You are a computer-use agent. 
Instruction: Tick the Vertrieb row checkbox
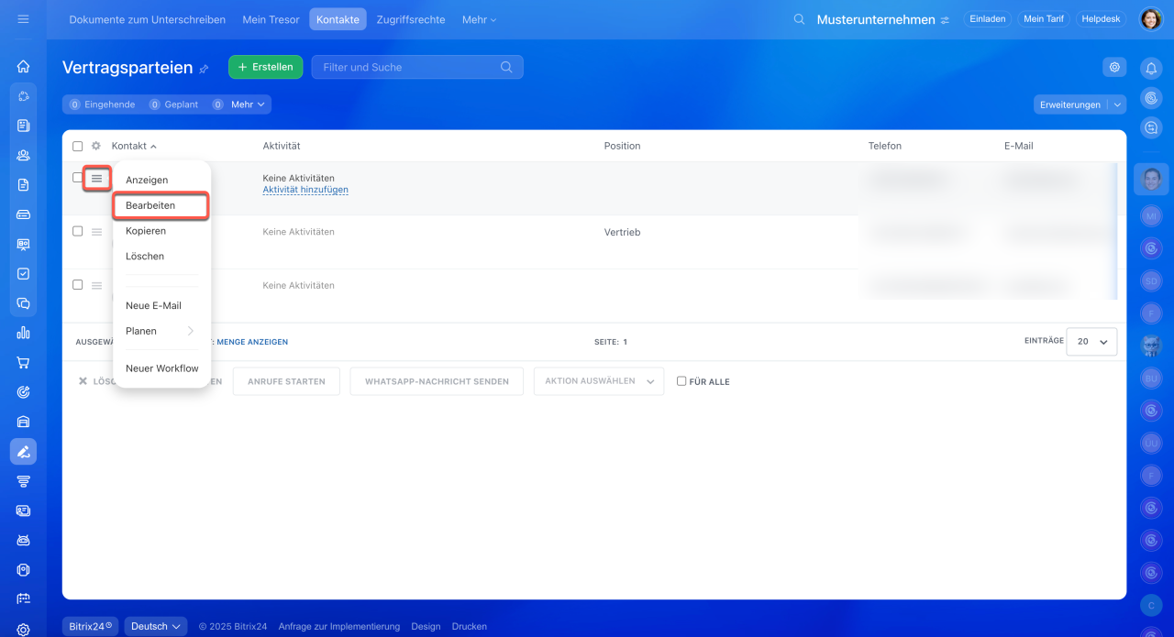[77, 231]
